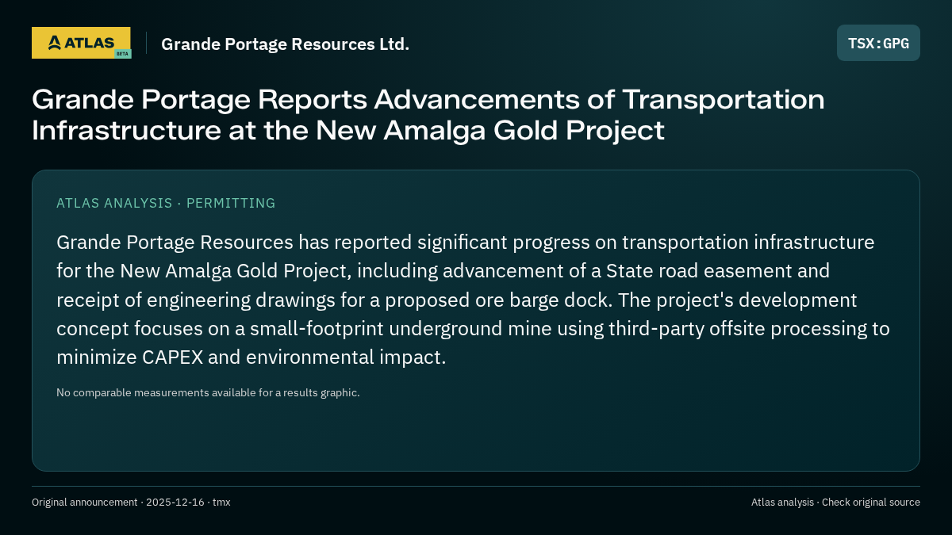Click 'Original announcement · 2025-12-16 · tmx' footer

point(131,502)
